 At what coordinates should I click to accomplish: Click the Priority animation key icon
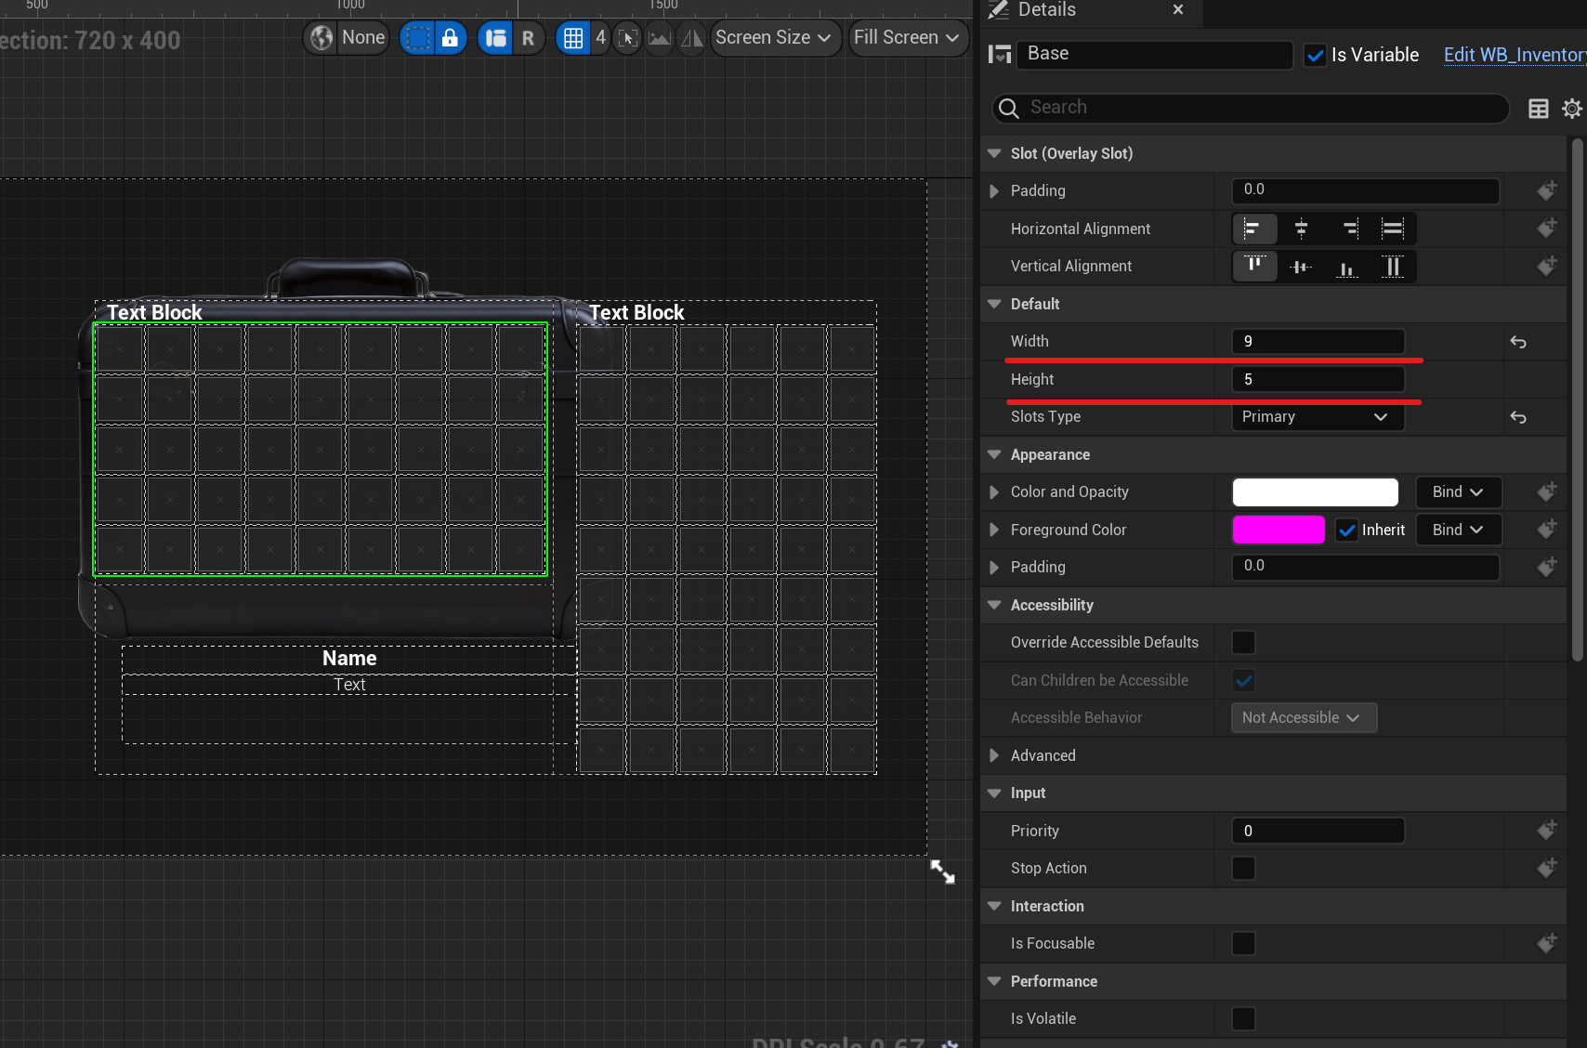point(1547,831)
